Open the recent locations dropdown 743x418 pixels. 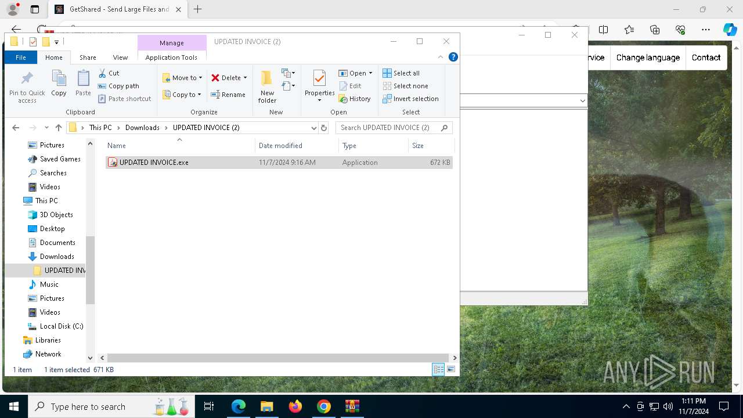tap(46, 128)
